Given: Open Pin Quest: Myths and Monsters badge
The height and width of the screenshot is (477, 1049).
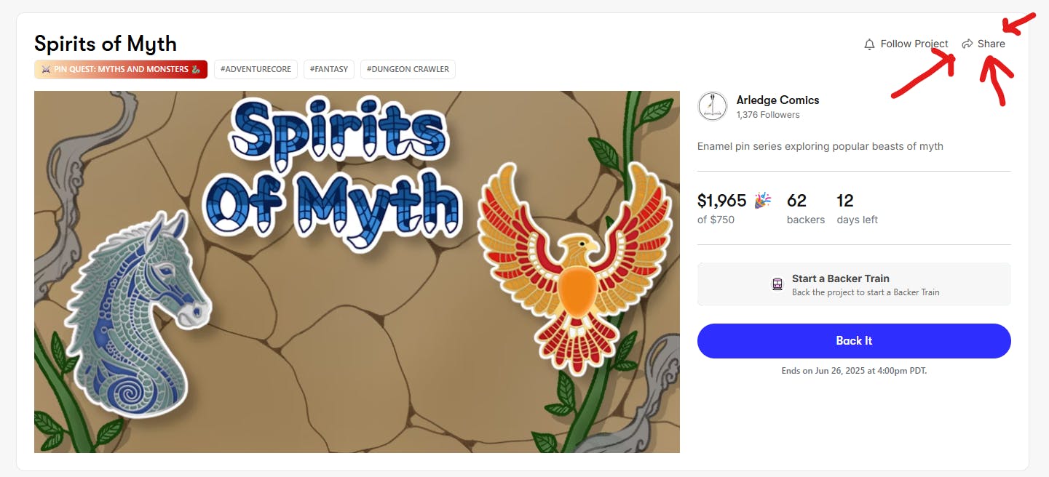Looking at the screenshot, I should 121,69.
